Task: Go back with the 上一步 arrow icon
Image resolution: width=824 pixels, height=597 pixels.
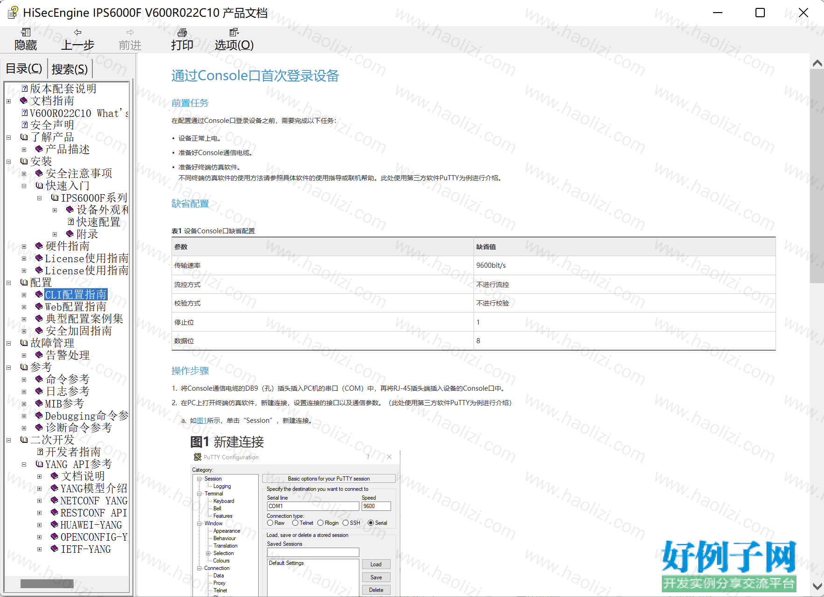Action: [x=78, y=32]
